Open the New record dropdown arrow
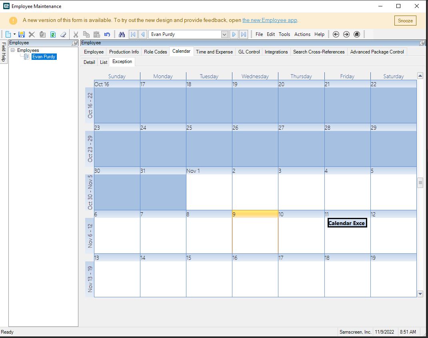This screenshot has height=338, width=428. pyautogui.click(x=14, y=34)
